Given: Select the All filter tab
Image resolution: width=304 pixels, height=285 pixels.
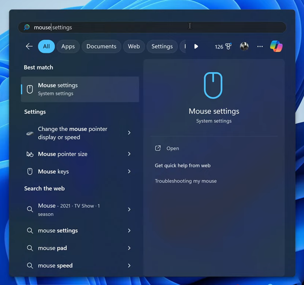Looking at the screenshot, I should pyautogui.click(x=46, y=47).
